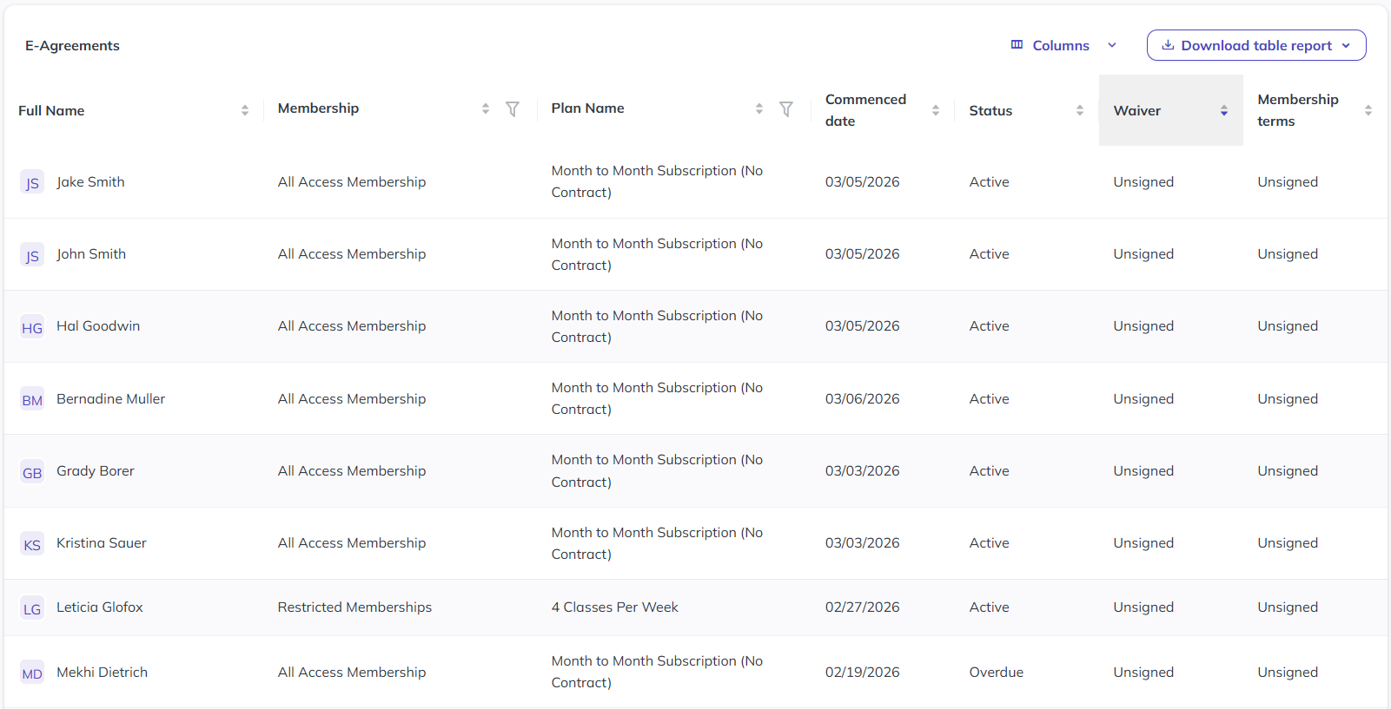Image resolution: width=1391 pixels, height=709 pixels.
Task: Click the 4 Classes Per Week cell
Action: [615, 607]
